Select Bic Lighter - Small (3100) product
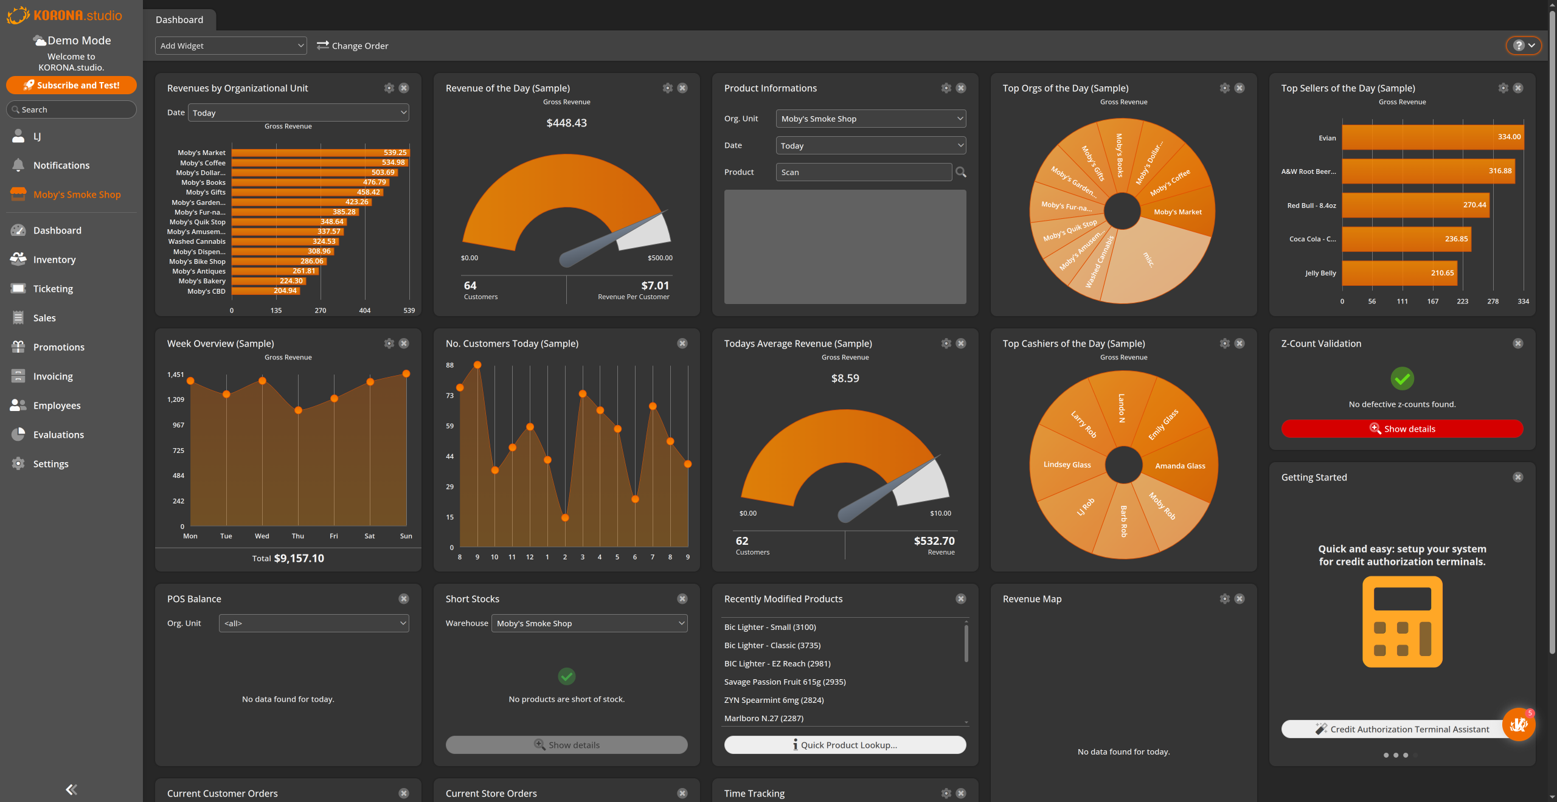 (x=770, y=627)
